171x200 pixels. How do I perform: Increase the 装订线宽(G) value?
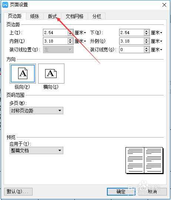coord(146,48)
